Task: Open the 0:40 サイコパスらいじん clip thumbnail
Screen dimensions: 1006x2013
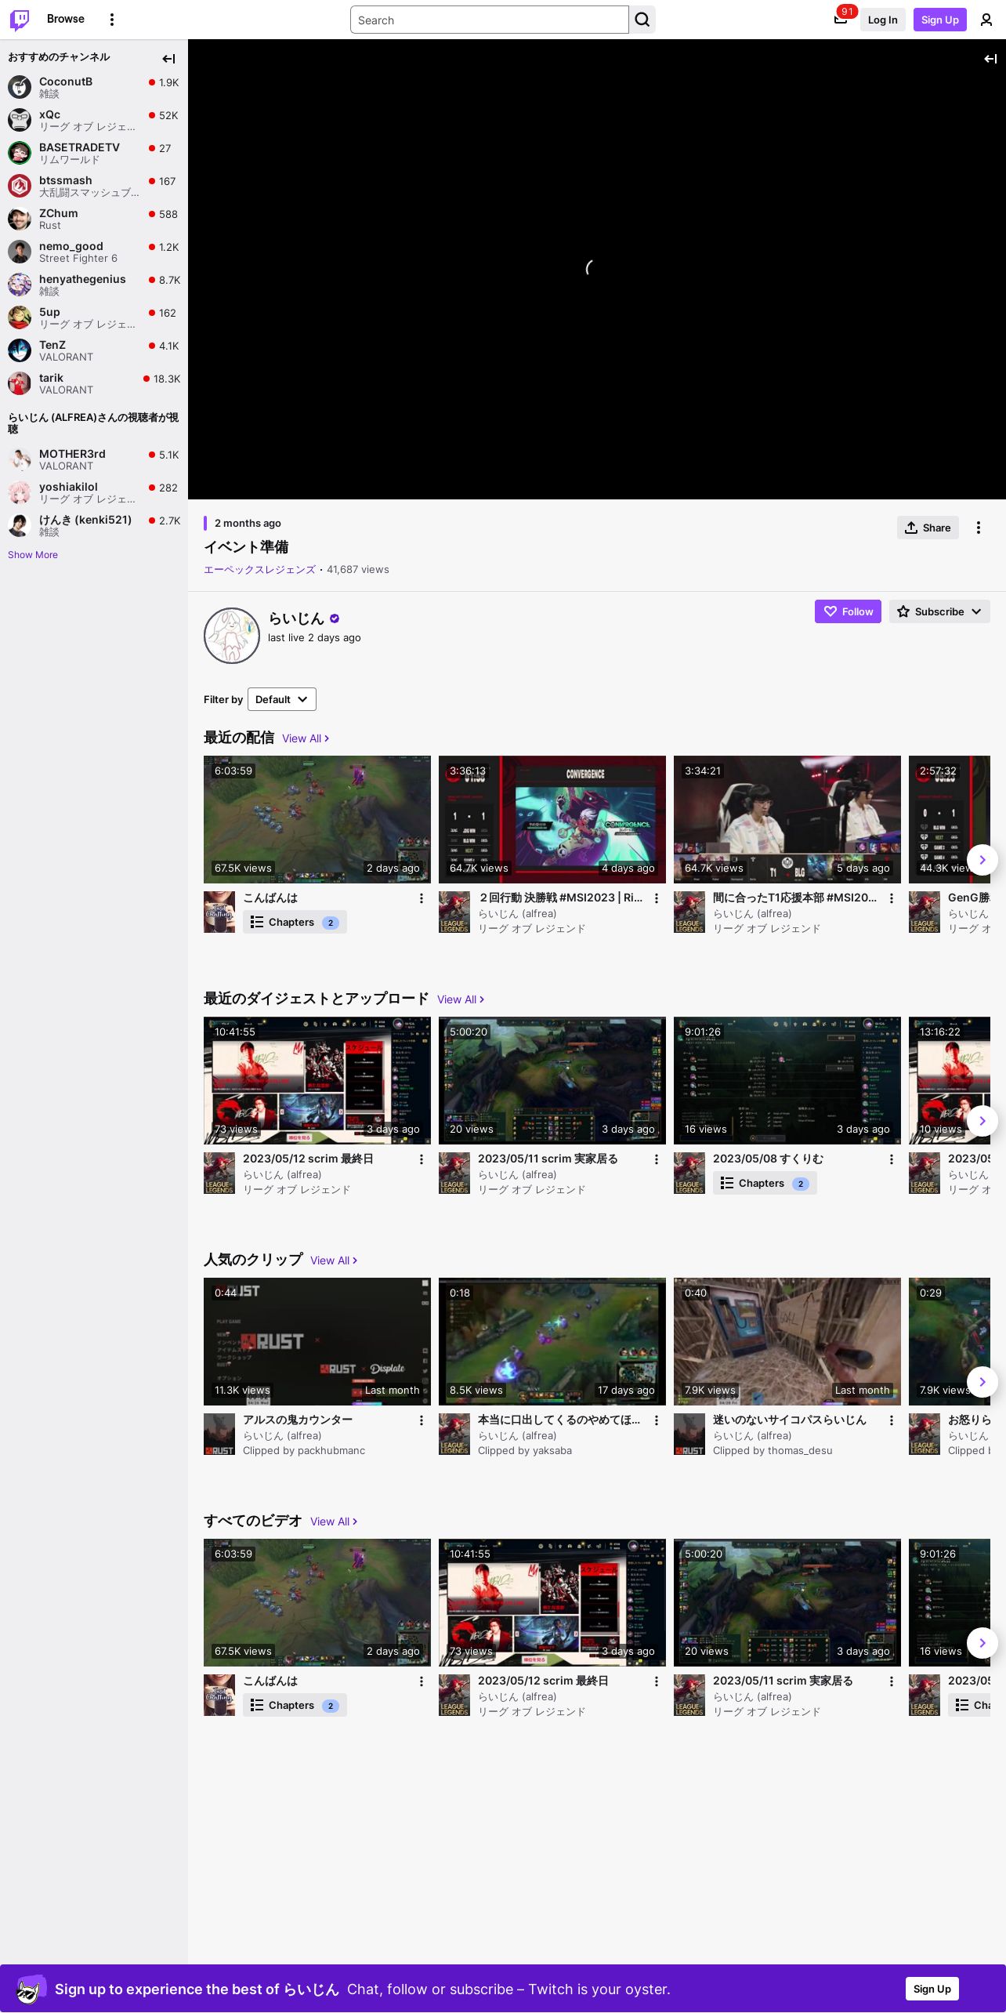Action: (787, 1341)
